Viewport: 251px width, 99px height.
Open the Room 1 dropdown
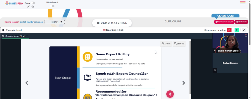[x=54, y=22]
